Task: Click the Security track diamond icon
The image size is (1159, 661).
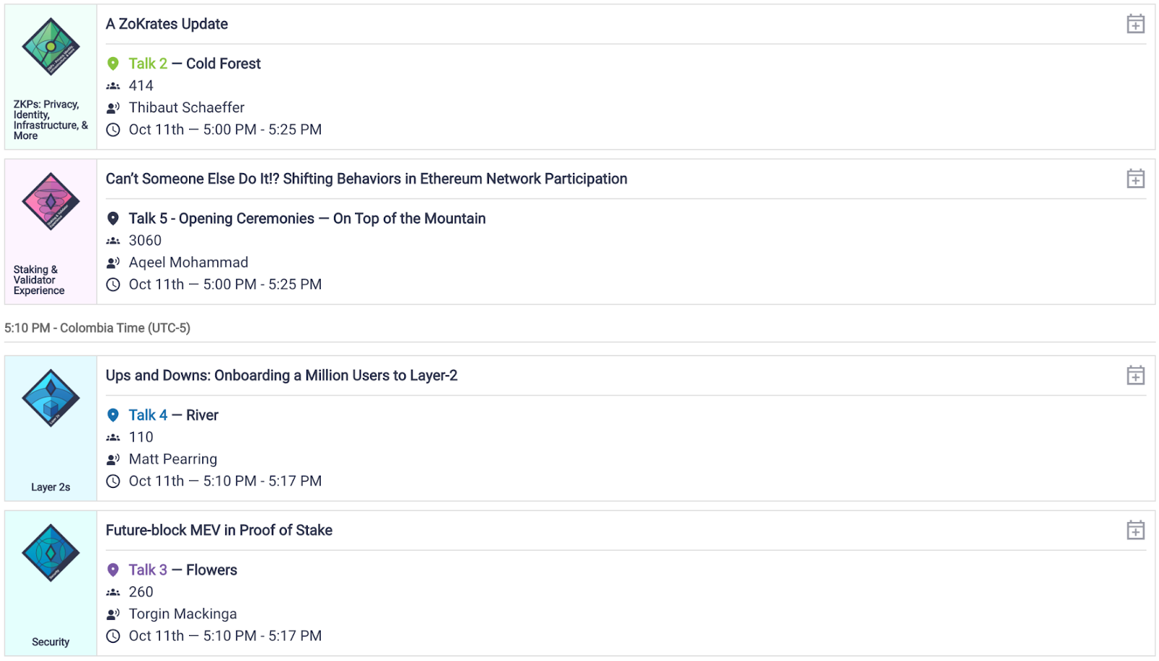Action: [x=51, y=553]
